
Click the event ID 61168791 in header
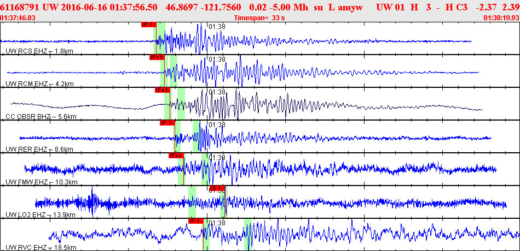tap(18, 7)
